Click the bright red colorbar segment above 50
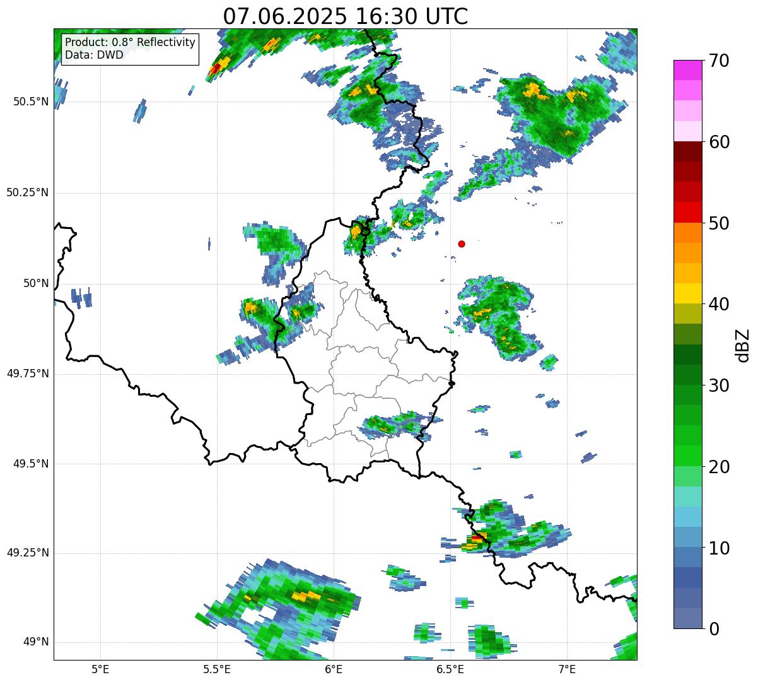Viewport: 758px width, 682px height. pyautogui.click(x=687, y=212)
